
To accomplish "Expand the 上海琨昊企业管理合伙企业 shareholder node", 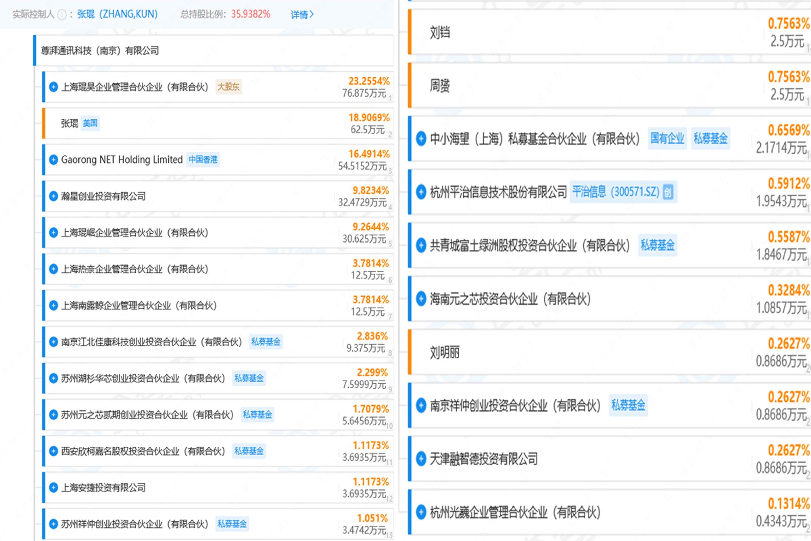I will tap(53, 87).
